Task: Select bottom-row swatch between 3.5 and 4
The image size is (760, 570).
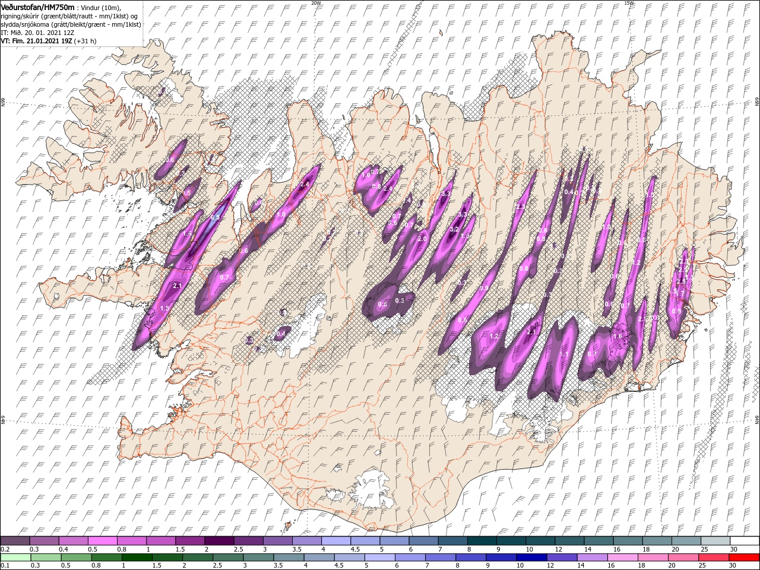Action: tap(289, 558)
